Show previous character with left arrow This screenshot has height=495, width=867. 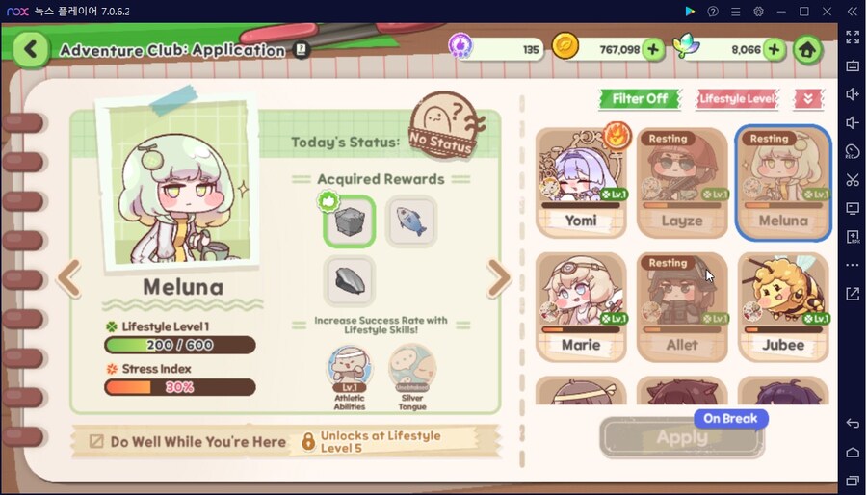(x=69, y=278)
